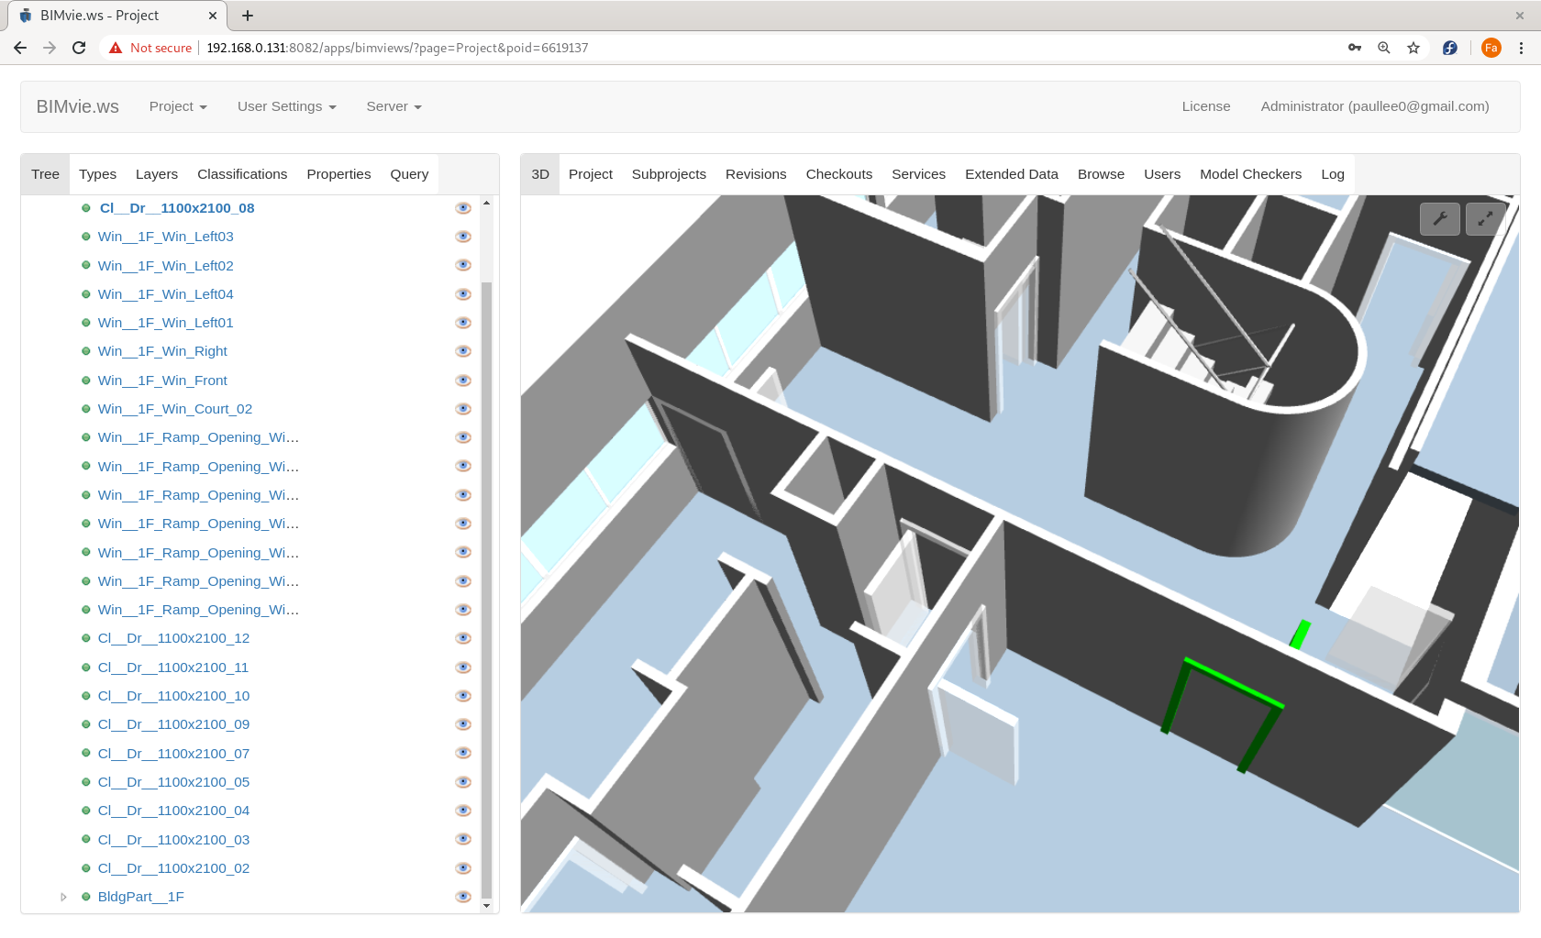
Task: Switch to the Revisions tab
Action: 755,173
